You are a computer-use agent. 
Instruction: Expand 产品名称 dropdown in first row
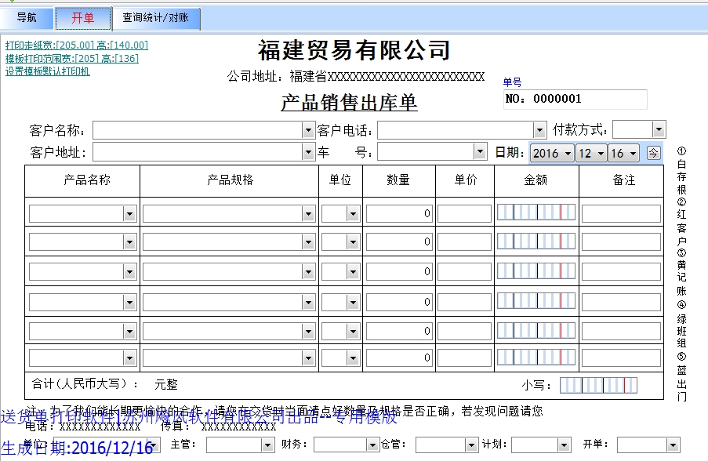129,213
